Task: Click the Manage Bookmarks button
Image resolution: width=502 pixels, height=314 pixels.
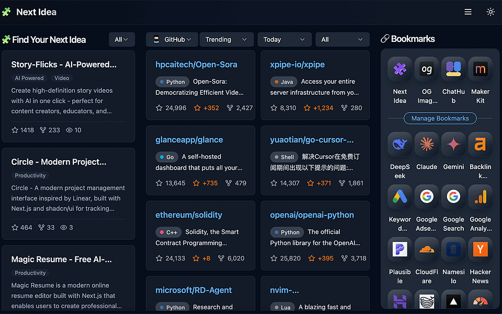Action: [x=440, y=118]
